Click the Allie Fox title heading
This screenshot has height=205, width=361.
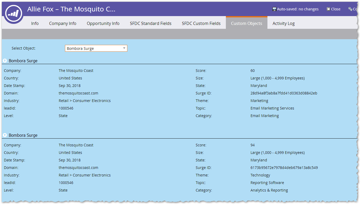click(x=71, y=9)
